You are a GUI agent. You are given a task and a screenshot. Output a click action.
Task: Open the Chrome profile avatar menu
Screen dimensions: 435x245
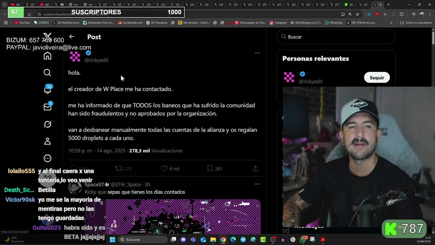[422, 14]
